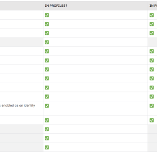This screenshot has height=153, width=157.
Task: Click IN PROFILES? checkmark directly below identity row
Action: tap(47, 120)
